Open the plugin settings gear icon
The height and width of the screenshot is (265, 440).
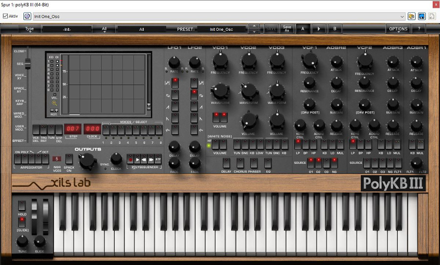pos(27,16)
